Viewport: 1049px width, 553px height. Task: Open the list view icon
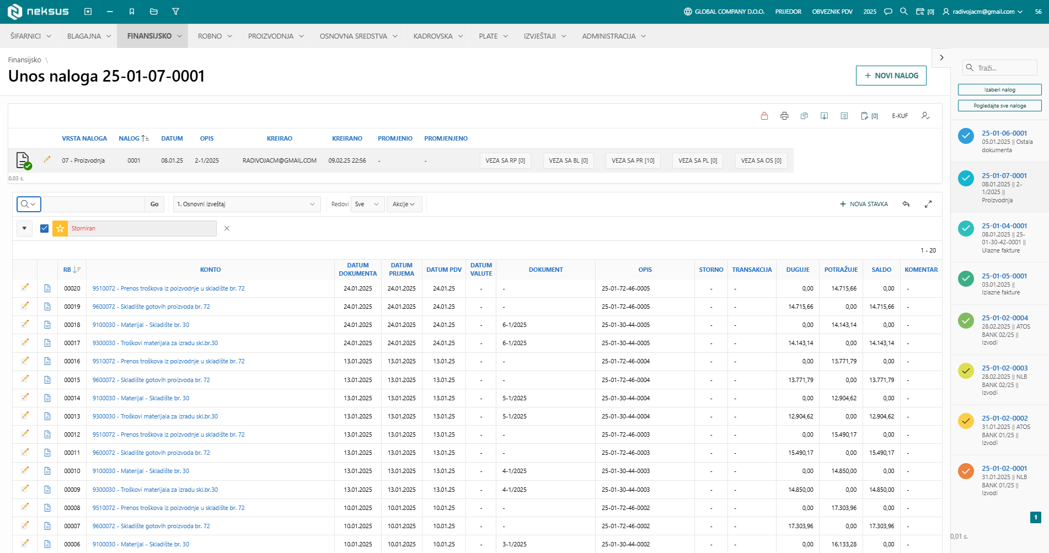(844, 116)
